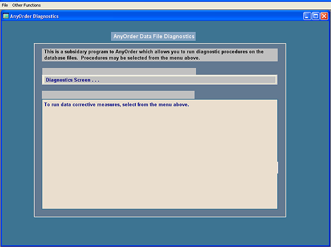The height and width of the screenshot is (247, 331).
Task: Maximize the AnyOrder Diagnostics window
Action: [x=315, y=16]
